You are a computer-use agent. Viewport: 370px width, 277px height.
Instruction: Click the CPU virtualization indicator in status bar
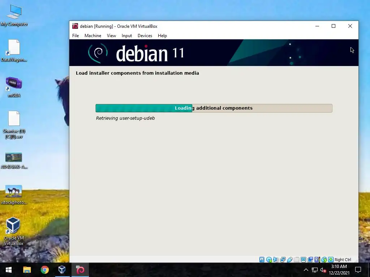coord(317,260)
